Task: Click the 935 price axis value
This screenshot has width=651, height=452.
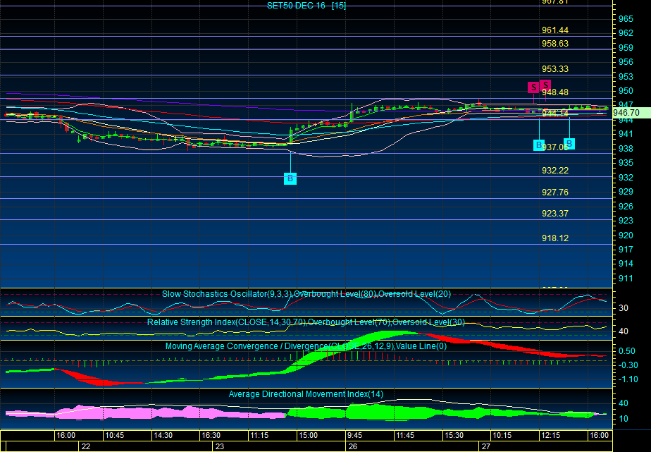Action: [x=626, y=163]
